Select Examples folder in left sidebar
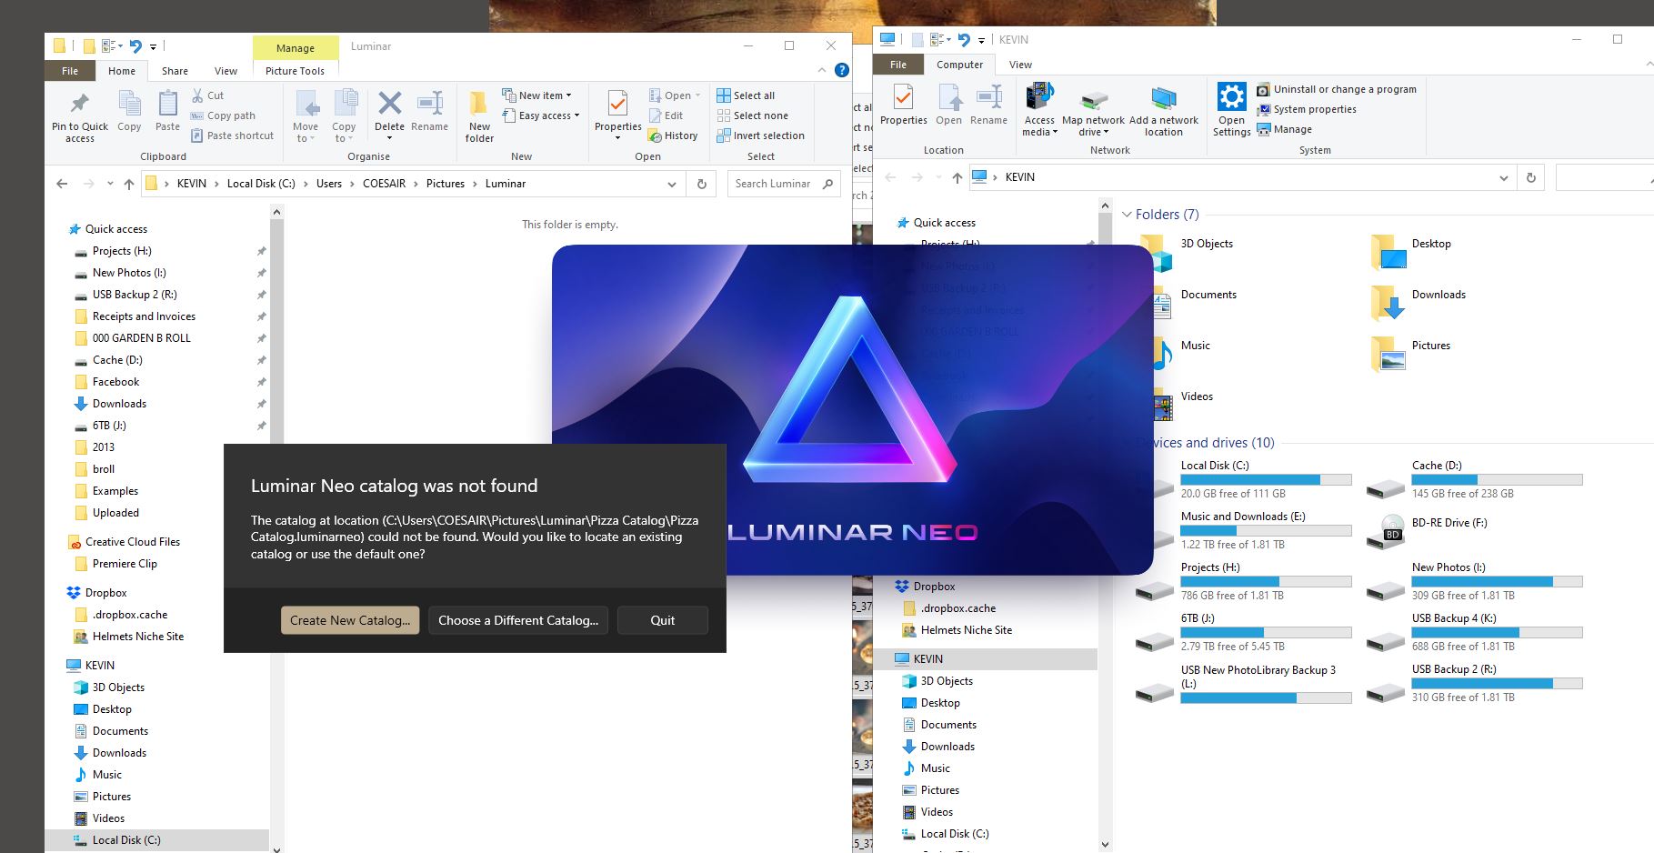 tap(115, 491)
